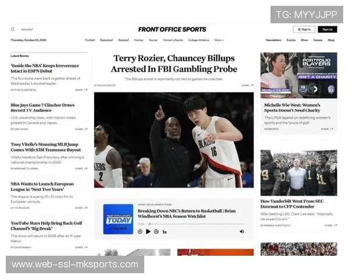349x279 pixels.
Task: Click the Front Office Sports Today thumbnail
Action: [x=118, y=219]
